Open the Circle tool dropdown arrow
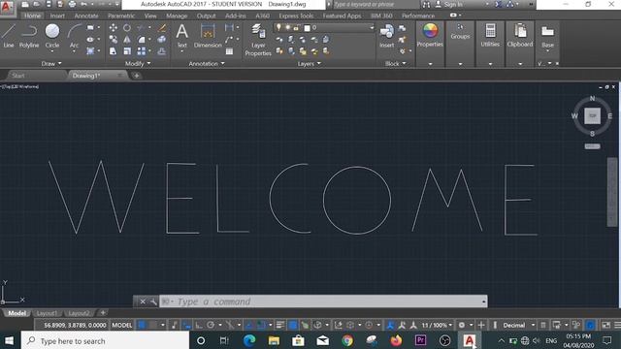Screen dimensions: 621x349 coord(51,51)
